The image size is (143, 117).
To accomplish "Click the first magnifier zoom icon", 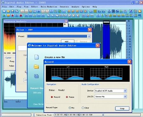I will coord(49,16).
